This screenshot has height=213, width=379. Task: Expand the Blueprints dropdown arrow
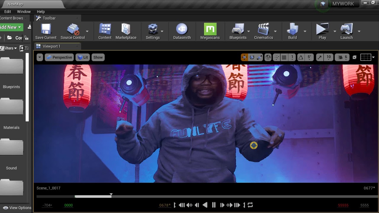[248, 31]
